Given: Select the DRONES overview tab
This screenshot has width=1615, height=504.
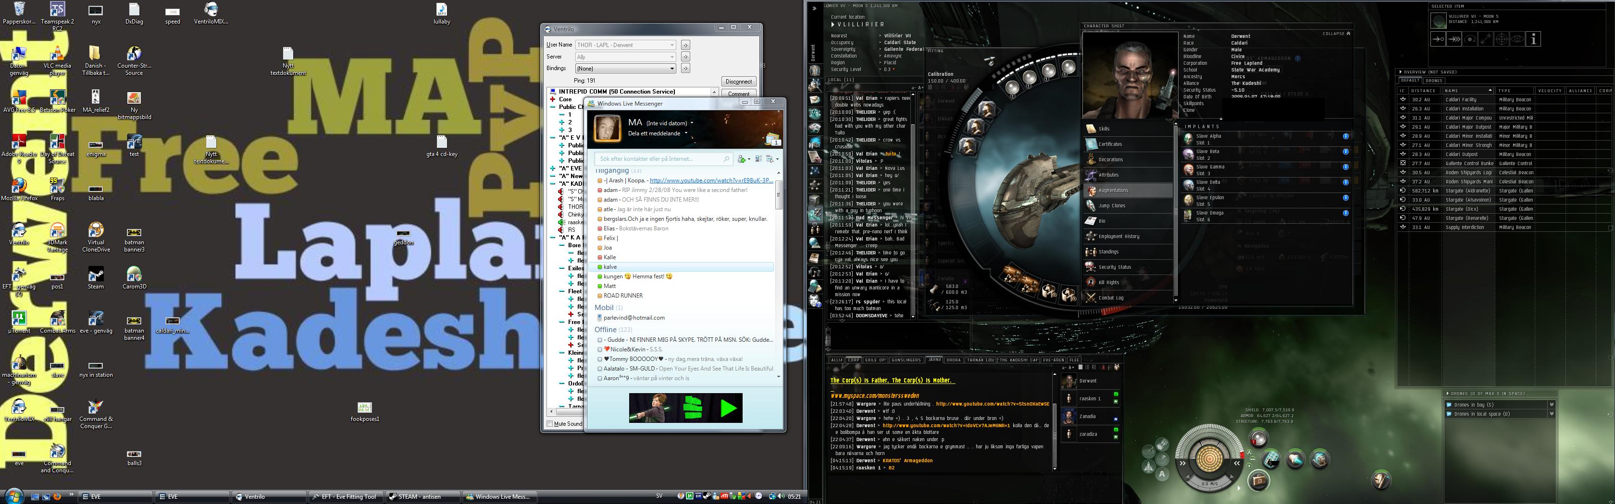Looking at the screenshot, I should tap(1434, 81).
